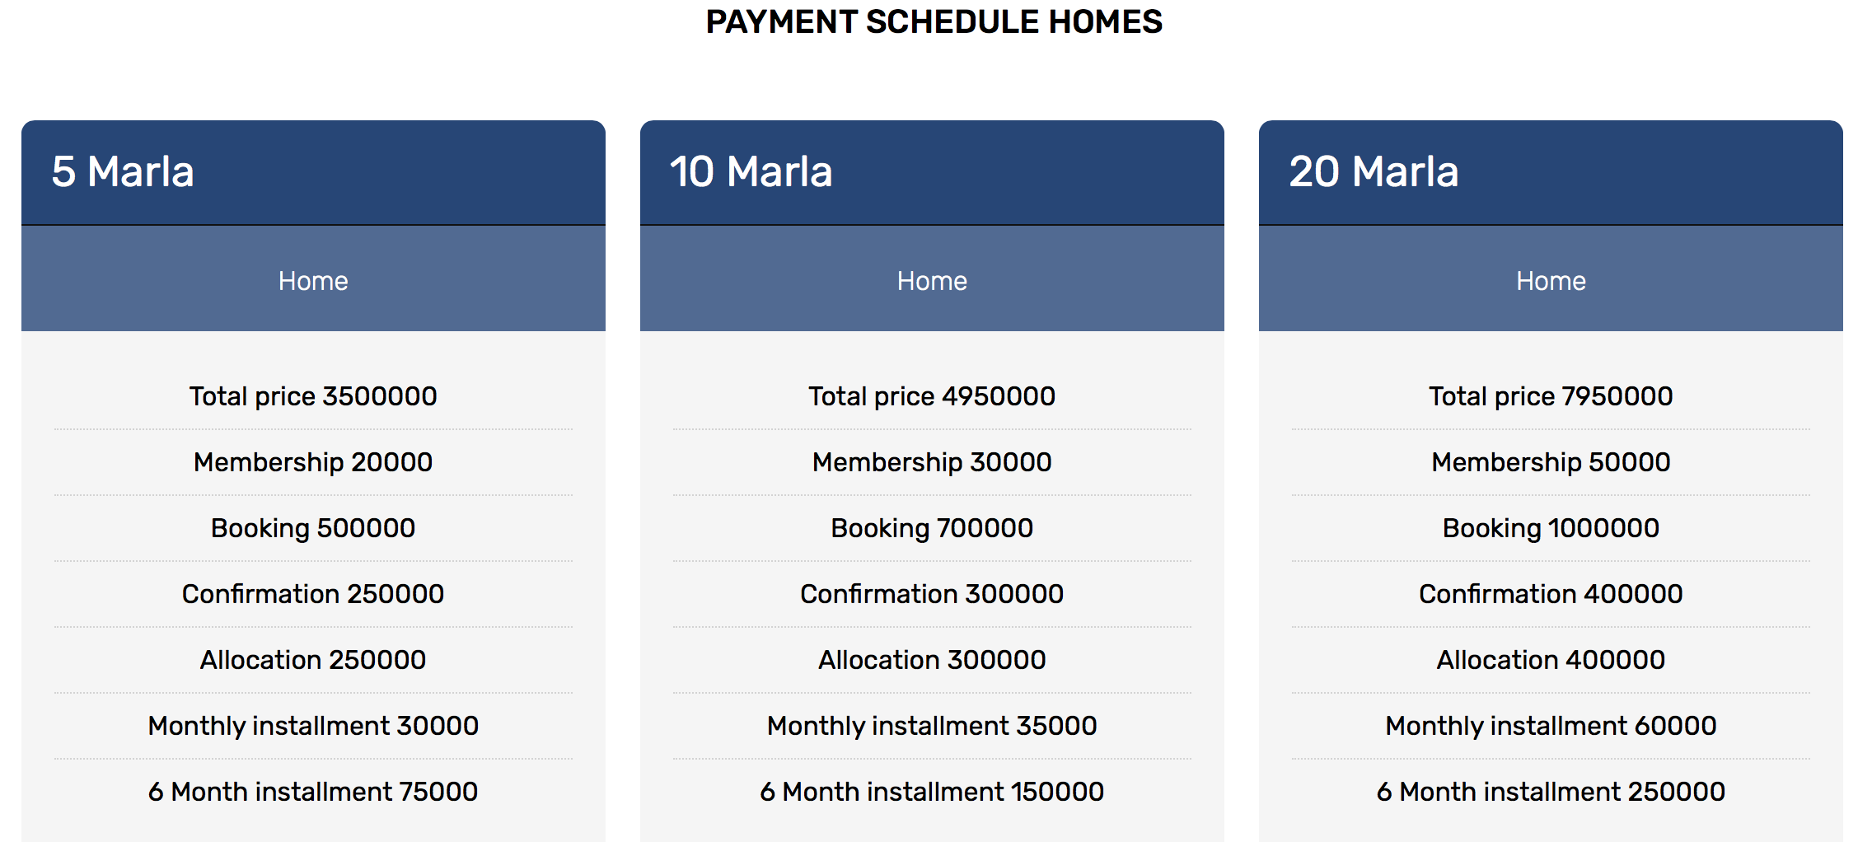This screenshot has height=842, width=1872.
Task: Select Home under 10 Marla
Action: pyautogui.click(x=932, y=281)
